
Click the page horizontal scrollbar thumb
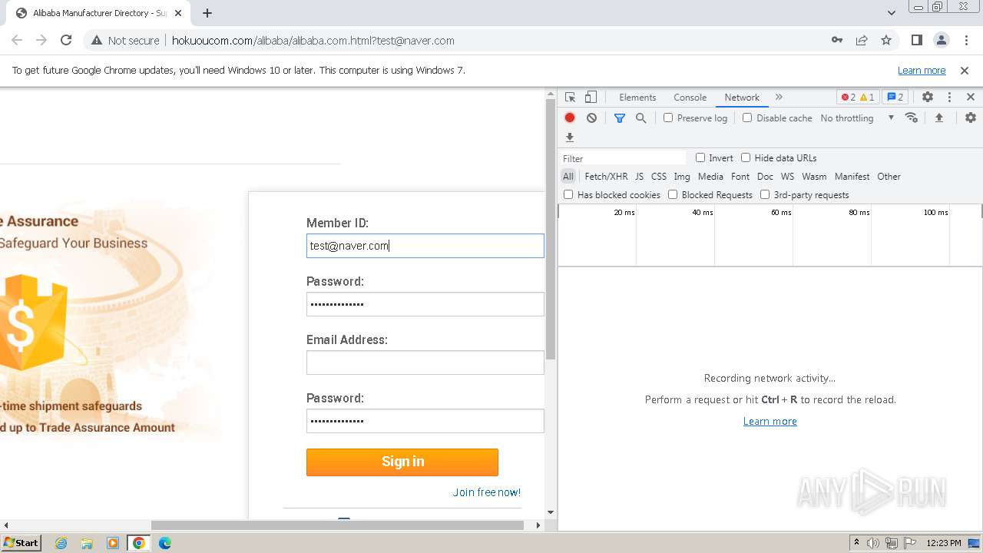click(337, 525)
